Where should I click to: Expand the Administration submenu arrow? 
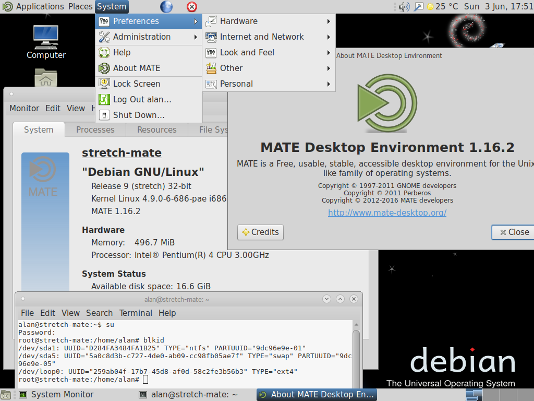click(196, 37)
